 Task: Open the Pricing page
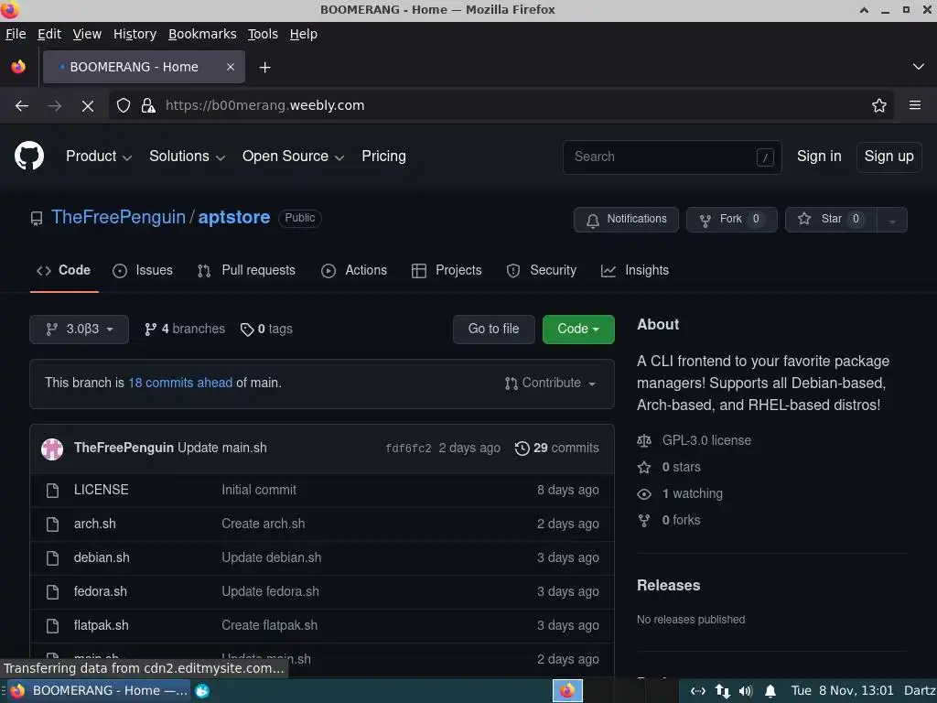point(383,157)
